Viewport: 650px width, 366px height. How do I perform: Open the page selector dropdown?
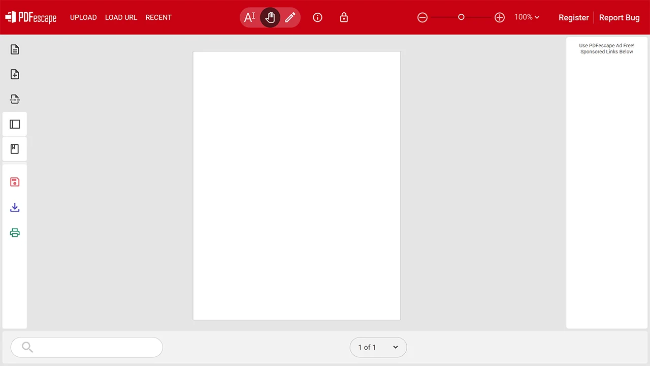[378, 347]
